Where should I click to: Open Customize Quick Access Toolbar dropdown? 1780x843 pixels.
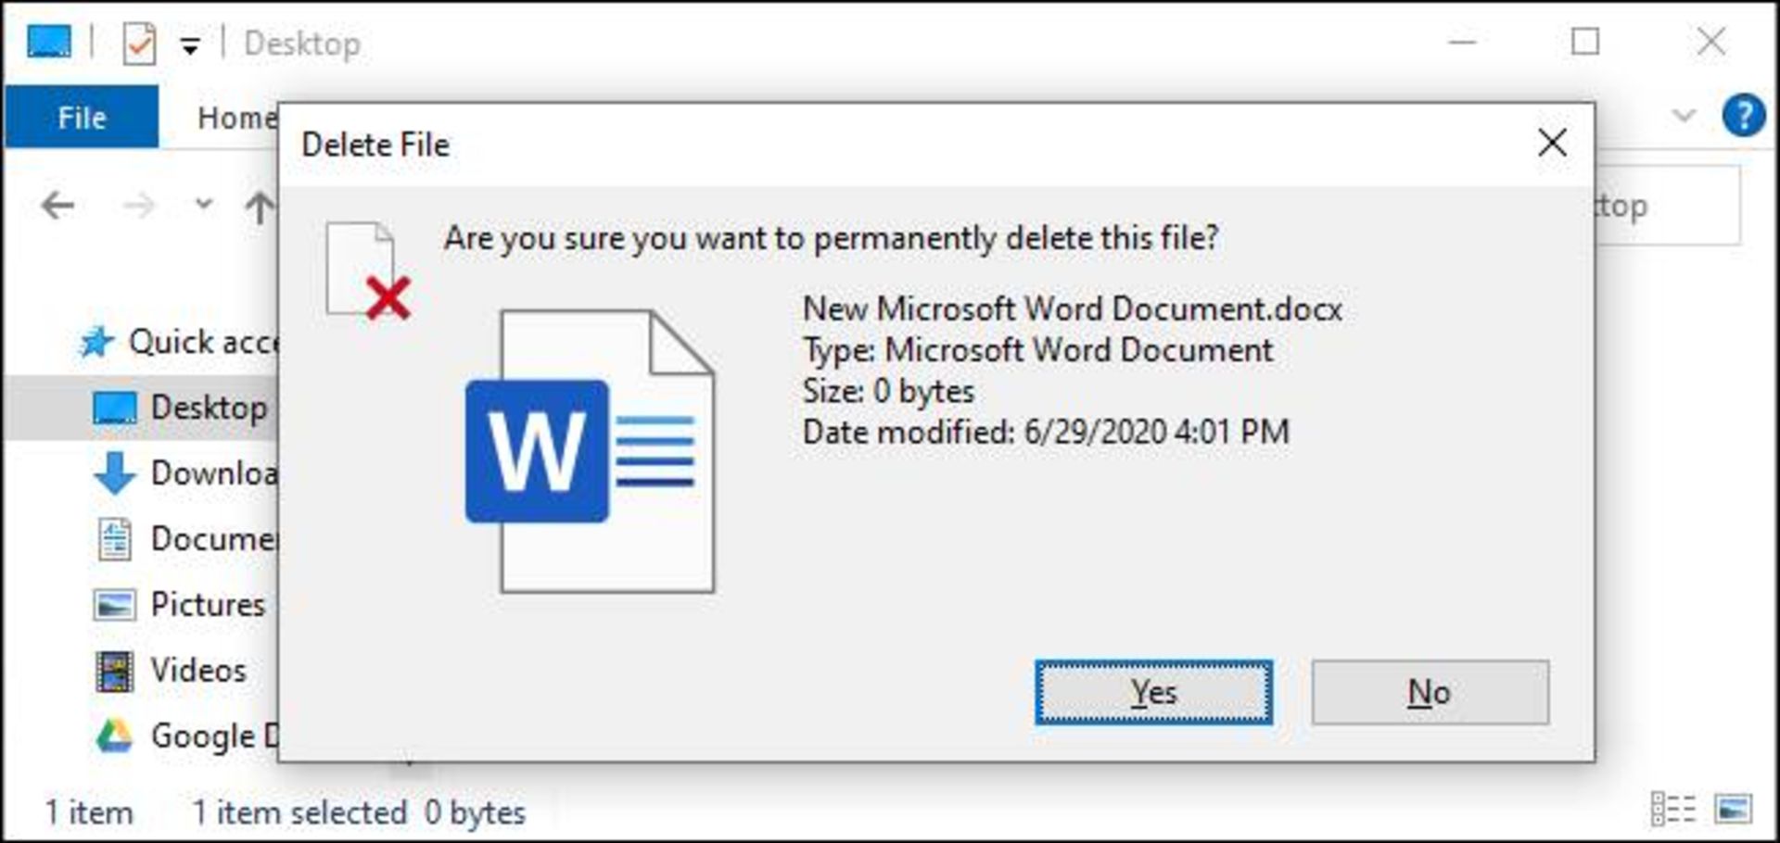[x=190, y=45]
